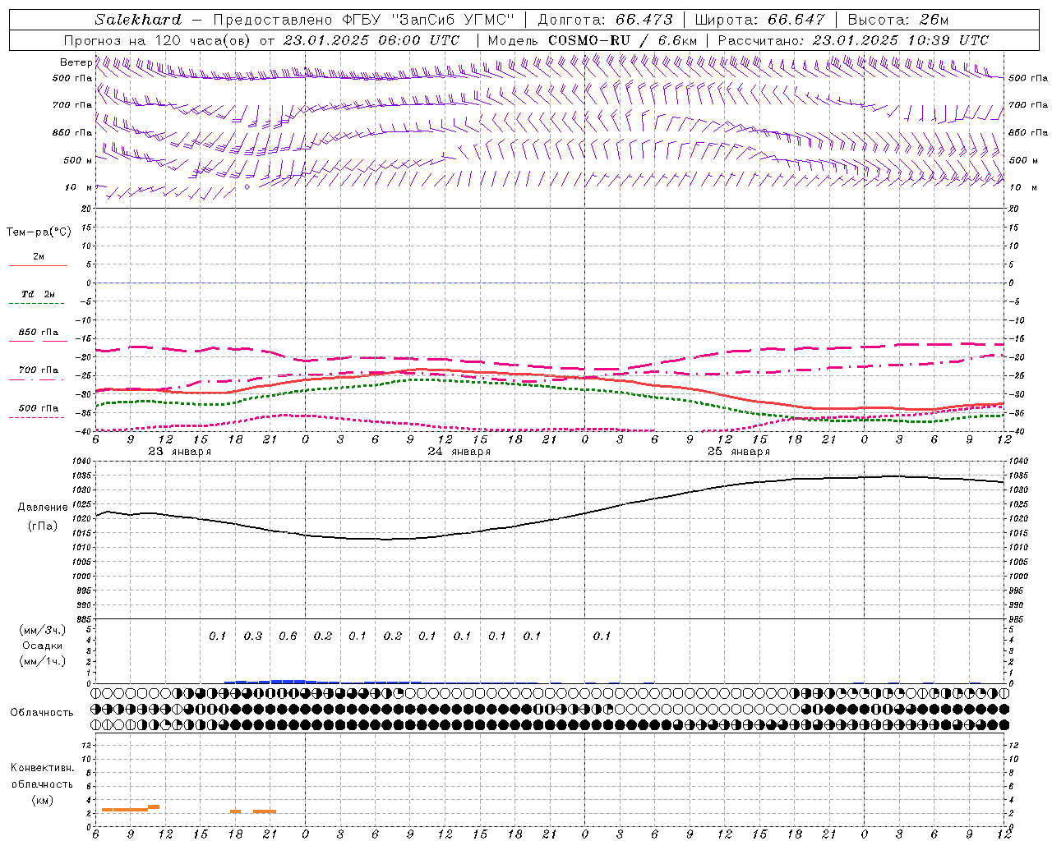The height and width of the screenshot is (841, 1052).
Task: Click the Ветер wind panel label
Action: point(76,62)
